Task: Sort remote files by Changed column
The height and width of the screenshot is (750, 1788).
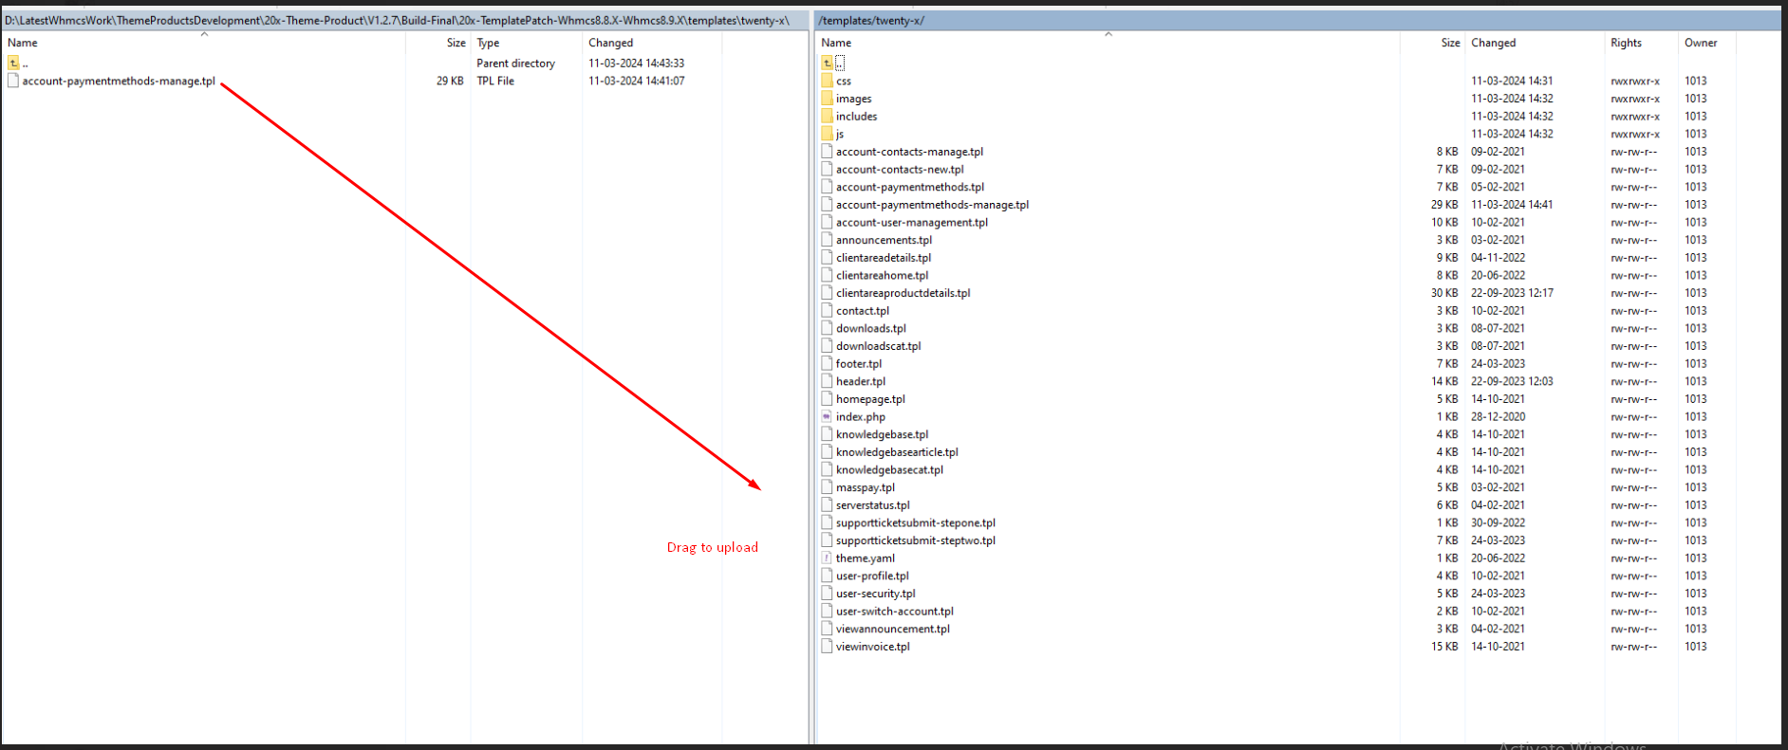Action: pos(1493,43)
